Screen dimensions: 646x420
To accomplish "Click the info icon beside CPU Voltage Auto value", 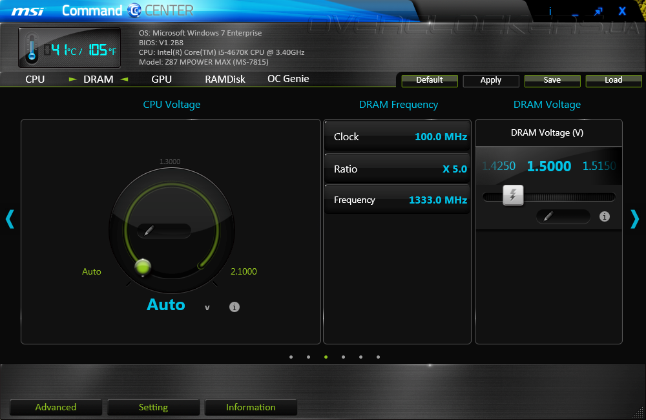I will (234, 307).
